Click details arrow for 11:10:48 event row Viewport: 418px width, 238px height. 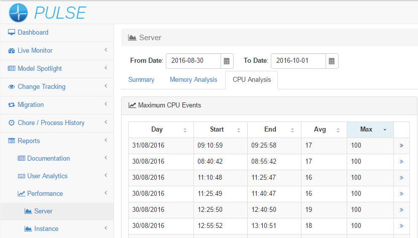(x=401, y=178)
